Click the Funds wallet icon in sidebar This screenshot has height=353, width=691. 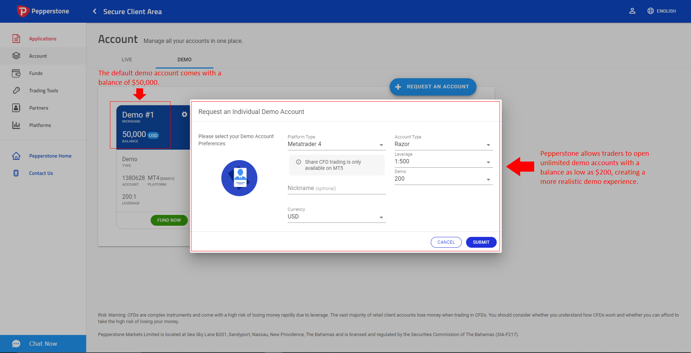(16, 73)
